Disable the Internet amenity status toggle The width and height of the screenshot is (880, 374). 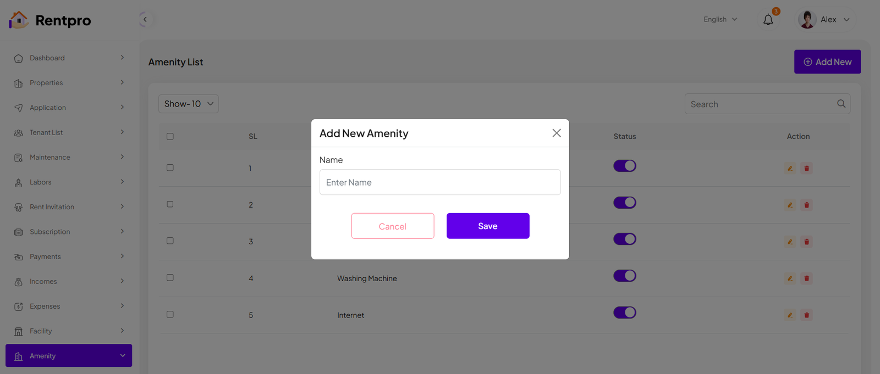point(624,312)
